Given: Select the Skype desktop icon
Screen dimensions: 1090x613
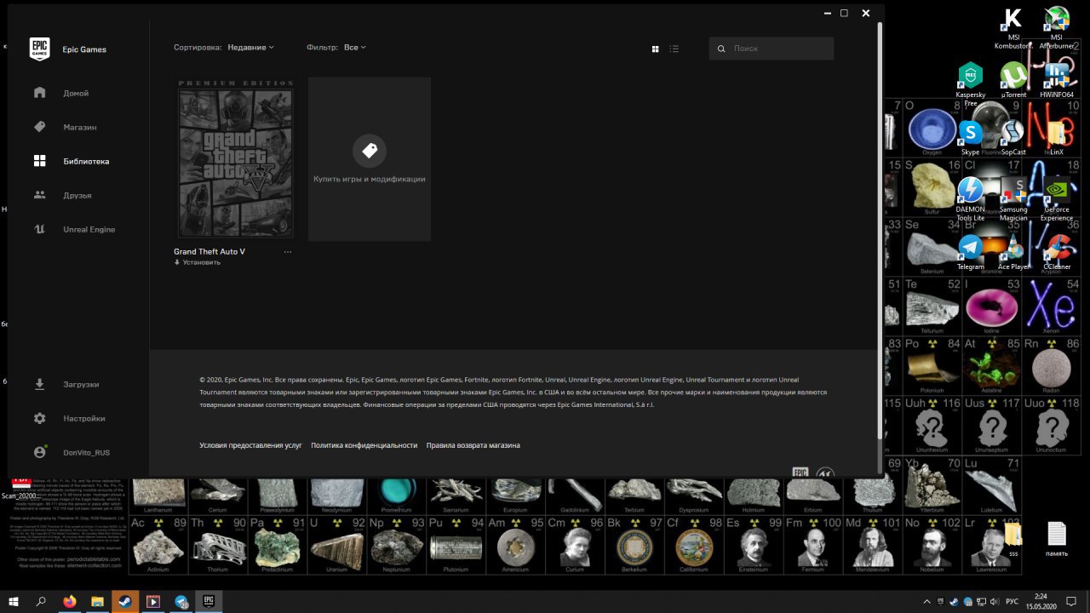Looking at the screenshot, I should coord(971,138).
